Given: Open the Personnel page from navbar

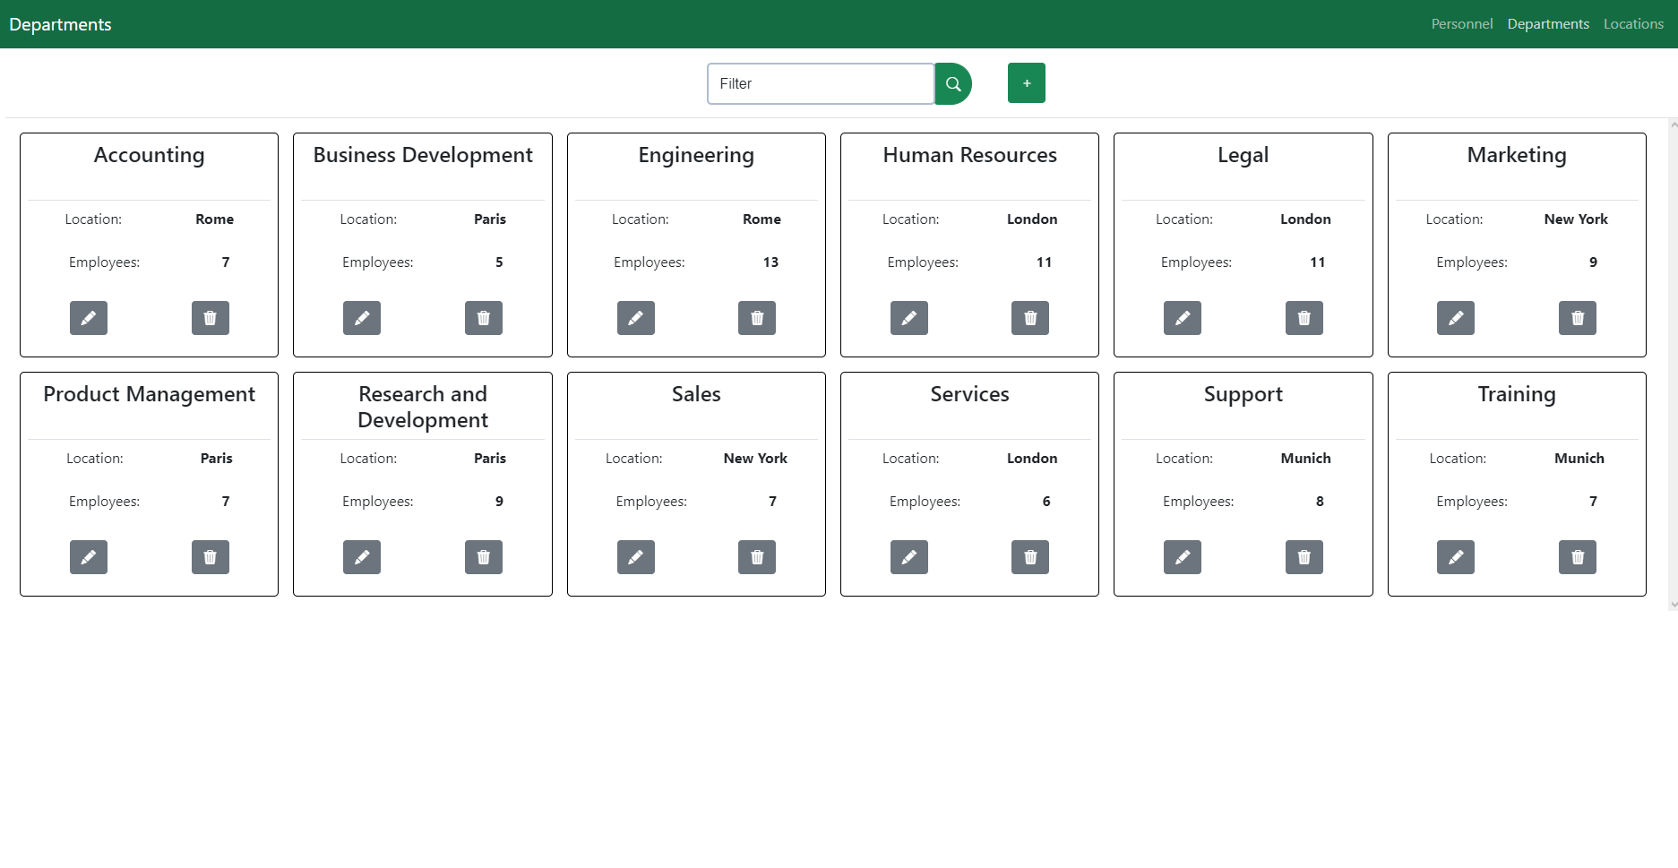Looking at the screenshot, I should [1461, 24].
